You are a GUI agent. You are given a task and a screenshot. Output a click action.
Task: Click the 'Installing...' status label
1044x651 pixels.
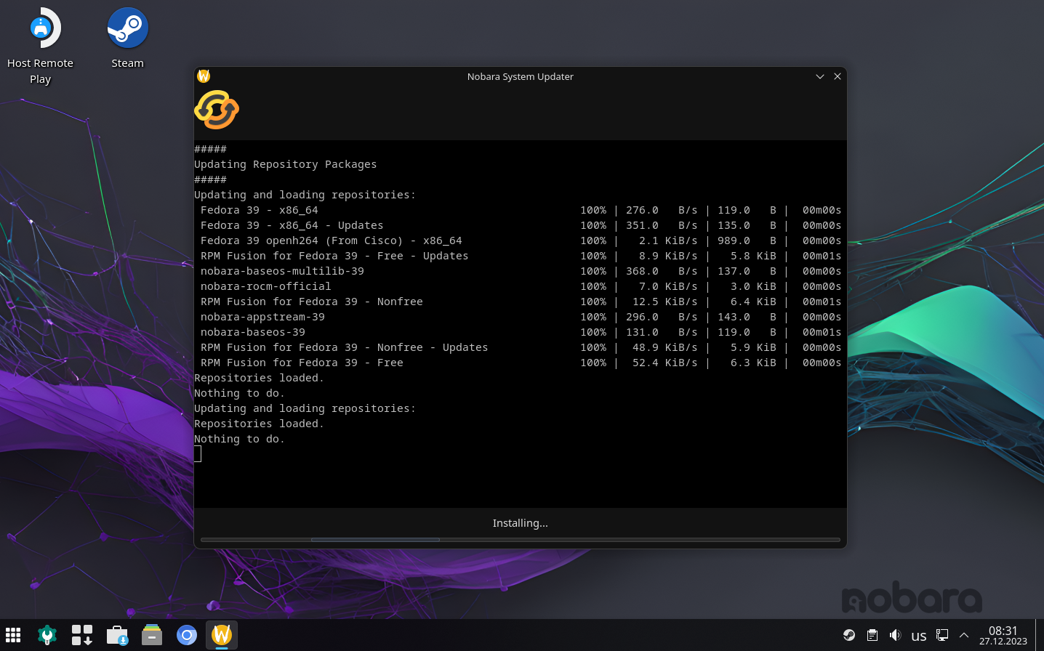click(521, 523)
